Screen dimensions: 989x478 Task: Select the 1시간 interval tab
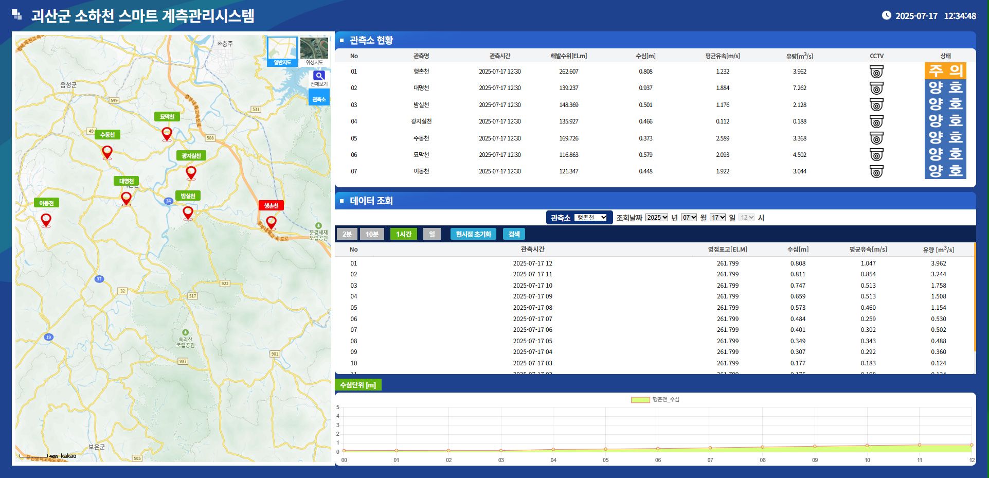tap(403, 234)
